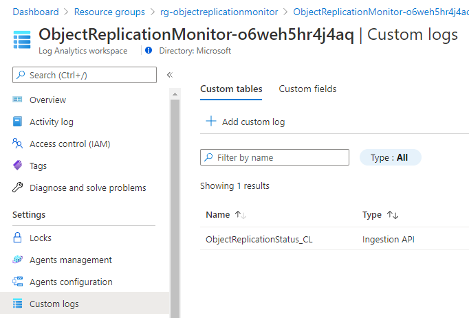Image resolution: width=469 pixels, height=318 pixels.
Task: Go to Dashboard breadcrumb link
Action: pyautogui.click(x=36, y=12)
